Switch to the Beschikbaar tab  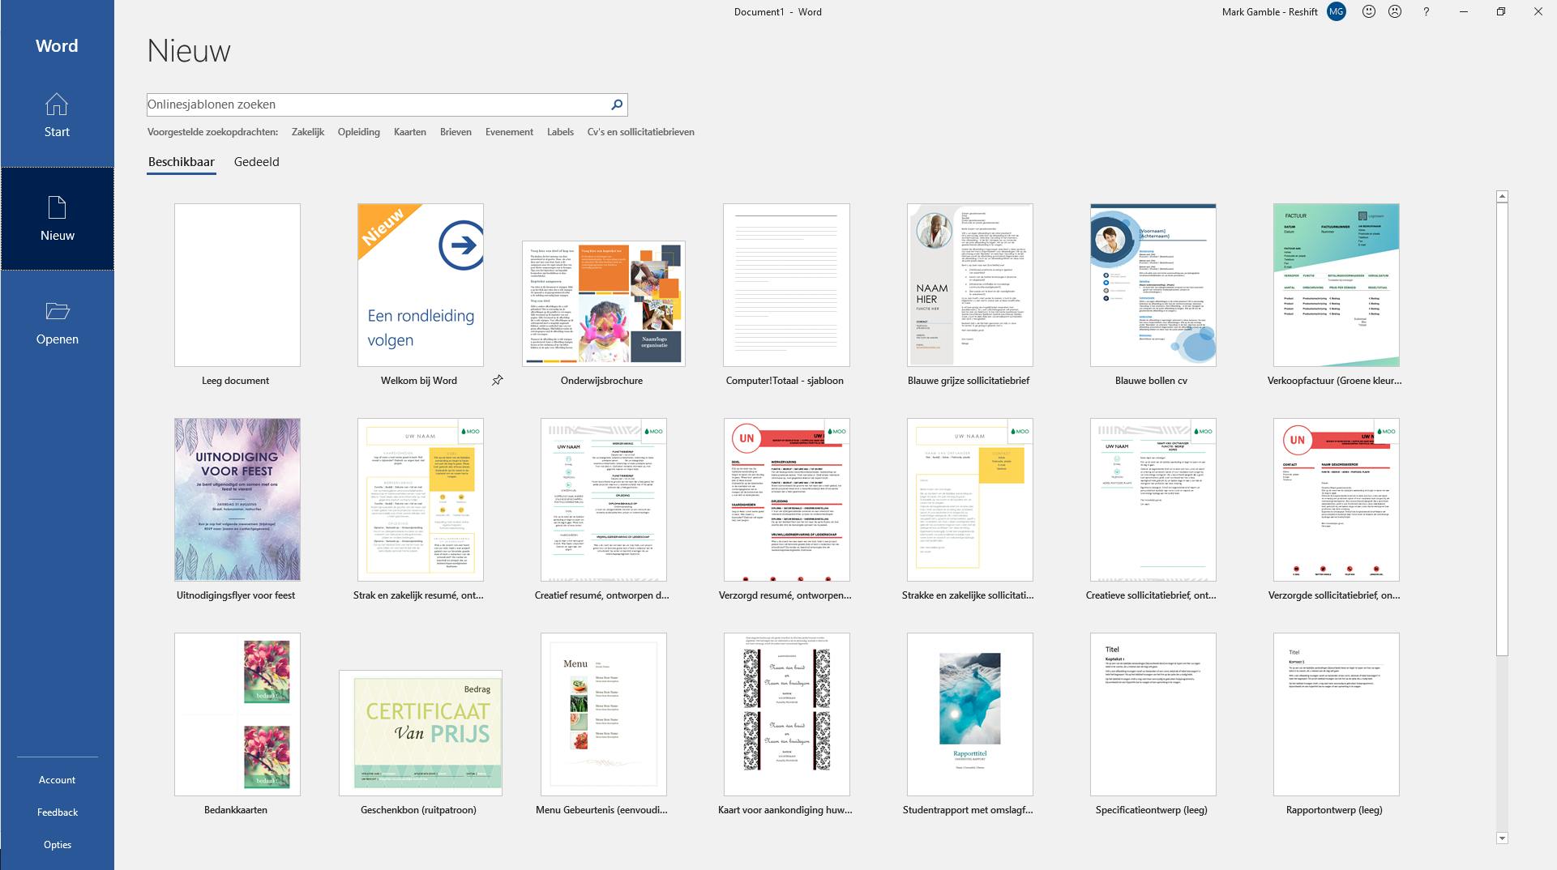(182, 162)
